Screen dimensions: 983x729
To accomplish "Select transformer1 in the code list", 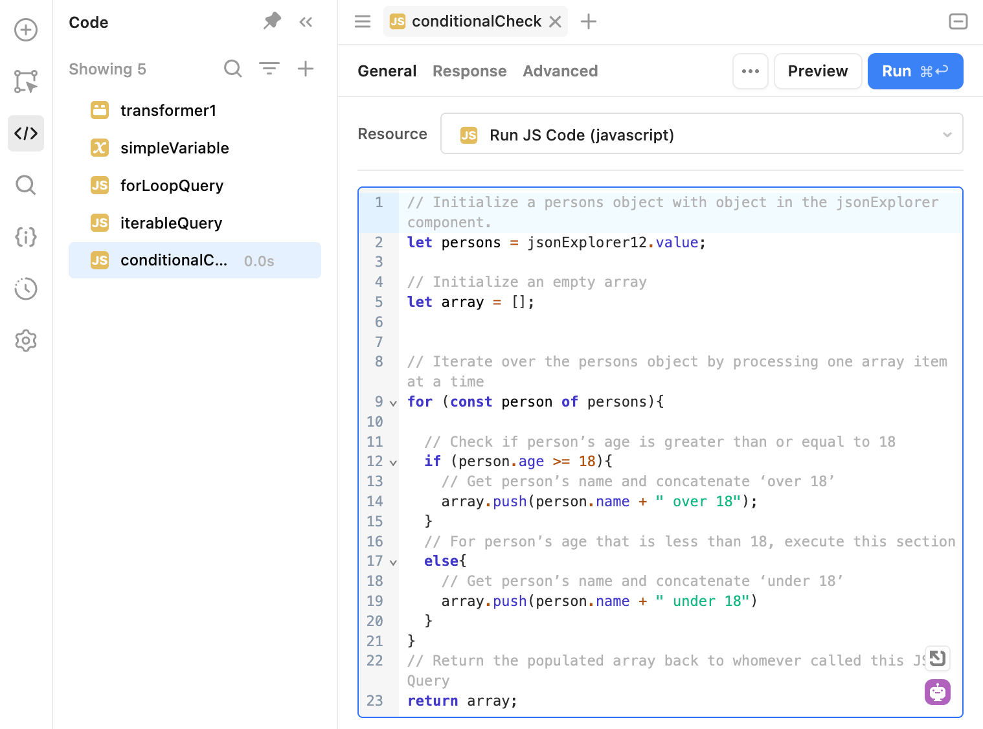I will (x=195, y=110).
